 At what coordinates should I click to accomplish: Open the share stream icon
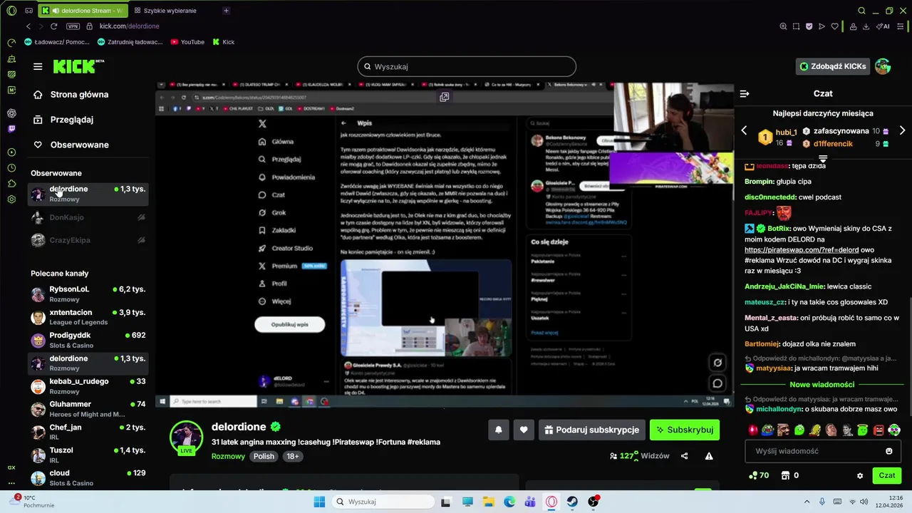tap(684, 456)
